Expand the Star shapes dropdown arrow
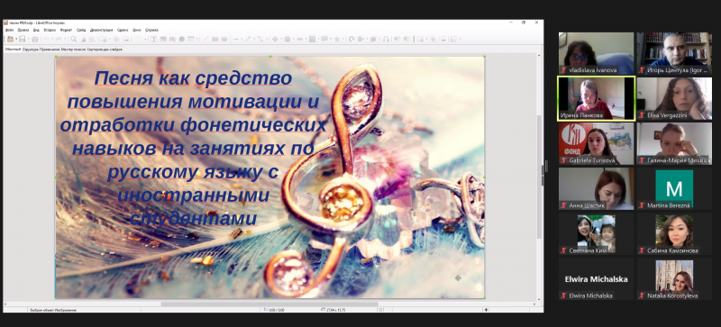 point(343,39)
